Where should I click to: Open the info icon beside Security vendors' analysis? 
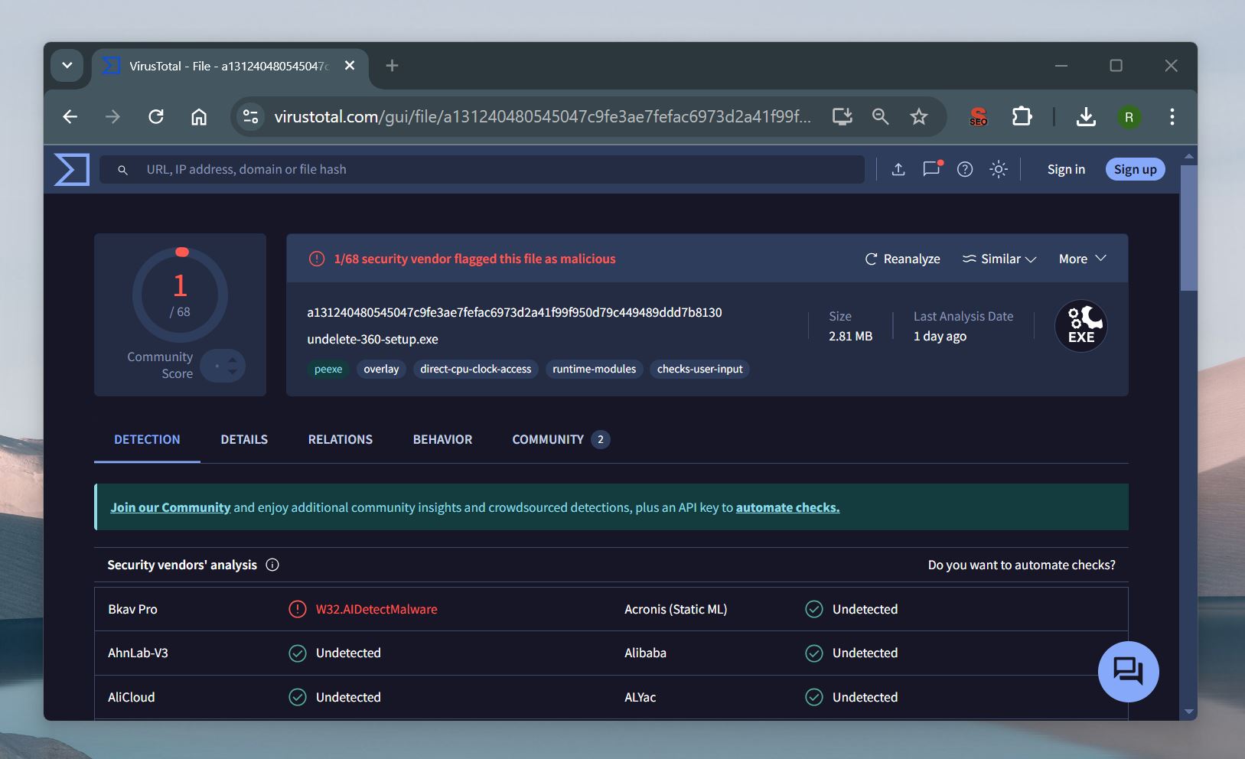272,565
